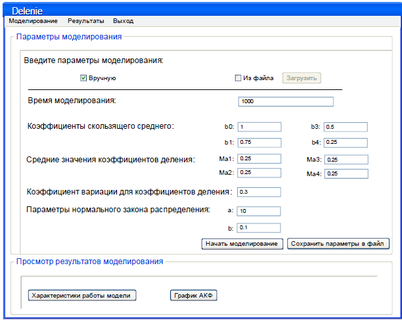Click the коэффициент вариации field with 0.3
Image resolution: width=402 pixels, height=320 pixels.
[259, 192]
